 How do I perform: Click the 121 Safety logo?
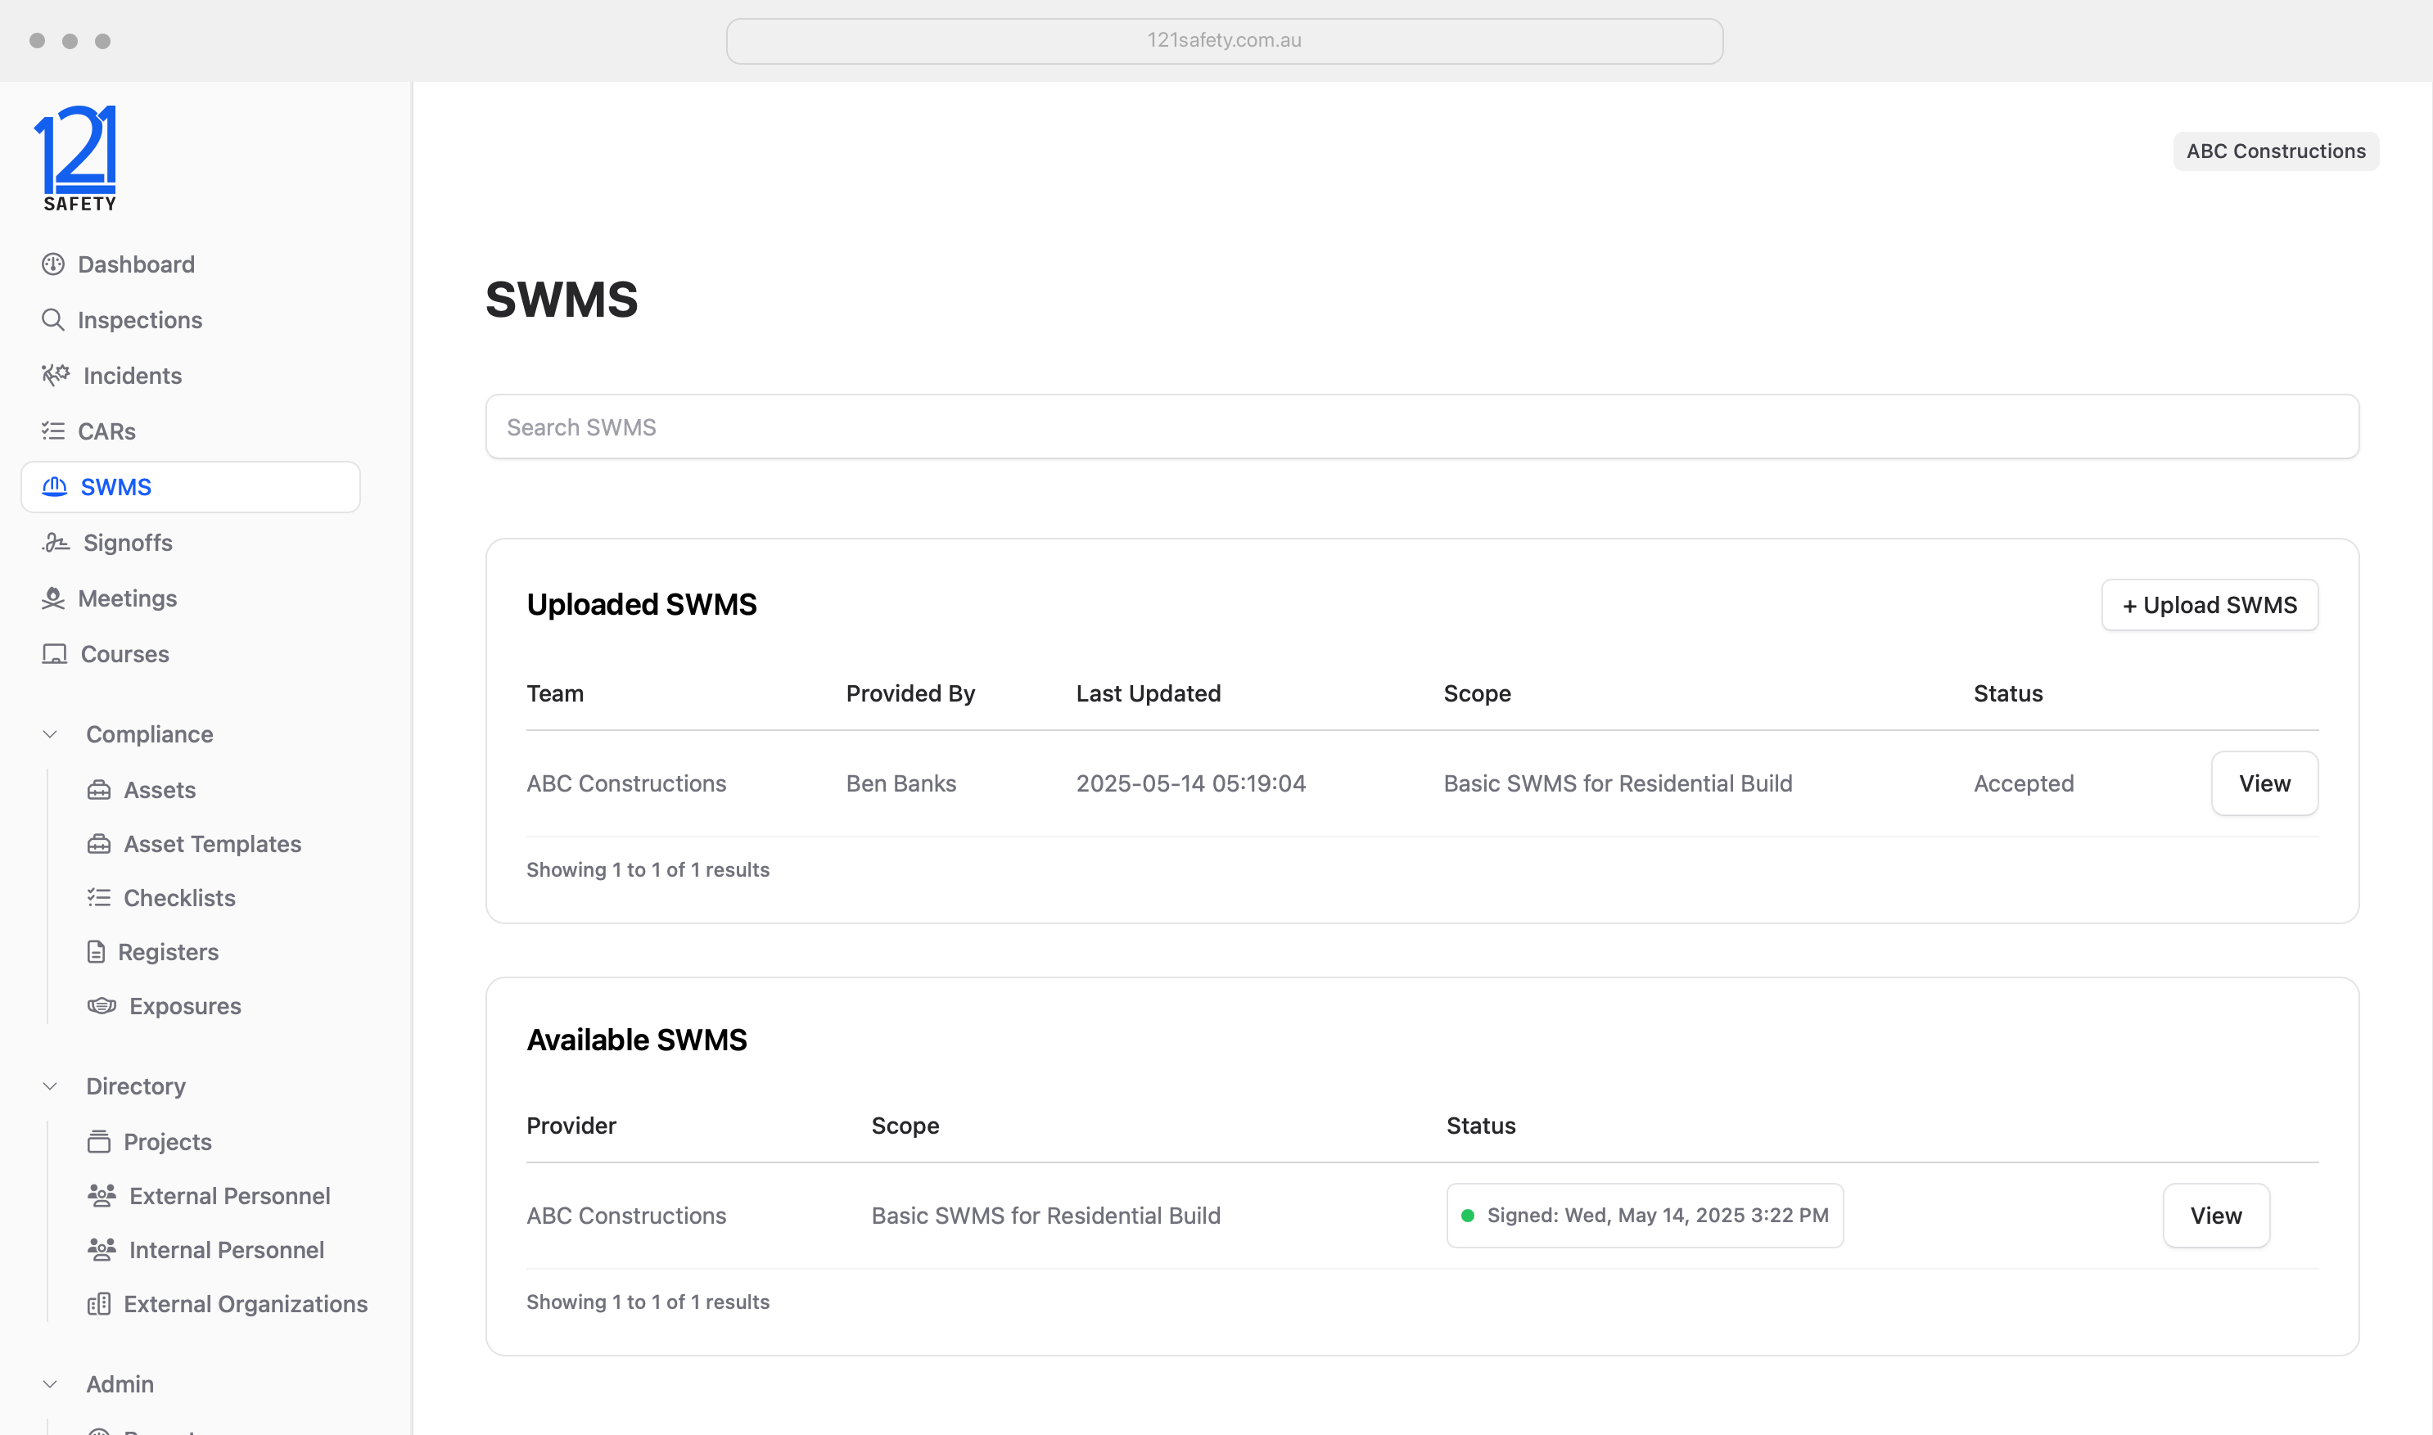click(77, 158)
